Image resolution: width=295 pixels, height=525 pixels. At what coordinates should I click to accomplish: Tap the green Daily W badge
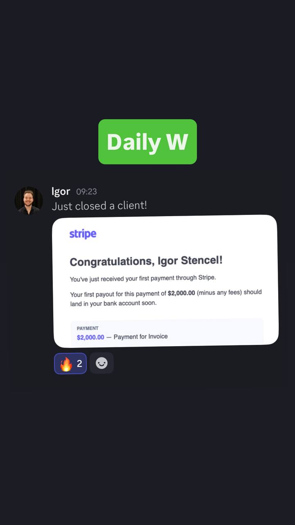pos(147,142)
